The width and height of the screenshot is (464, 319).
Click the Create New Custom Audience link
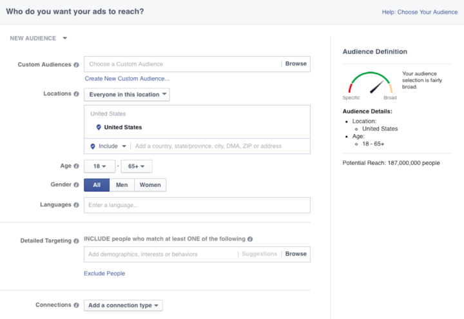127,79
